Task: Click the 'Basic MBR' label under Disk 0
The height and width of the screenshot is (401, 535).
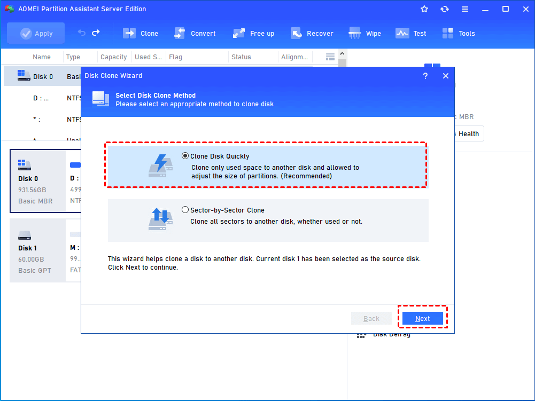Action: pos(35,201)
